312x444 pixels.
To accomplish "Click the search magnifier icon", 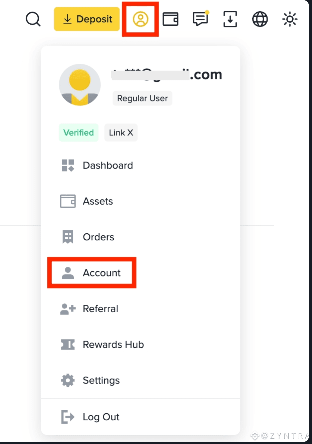I will 33,19.
